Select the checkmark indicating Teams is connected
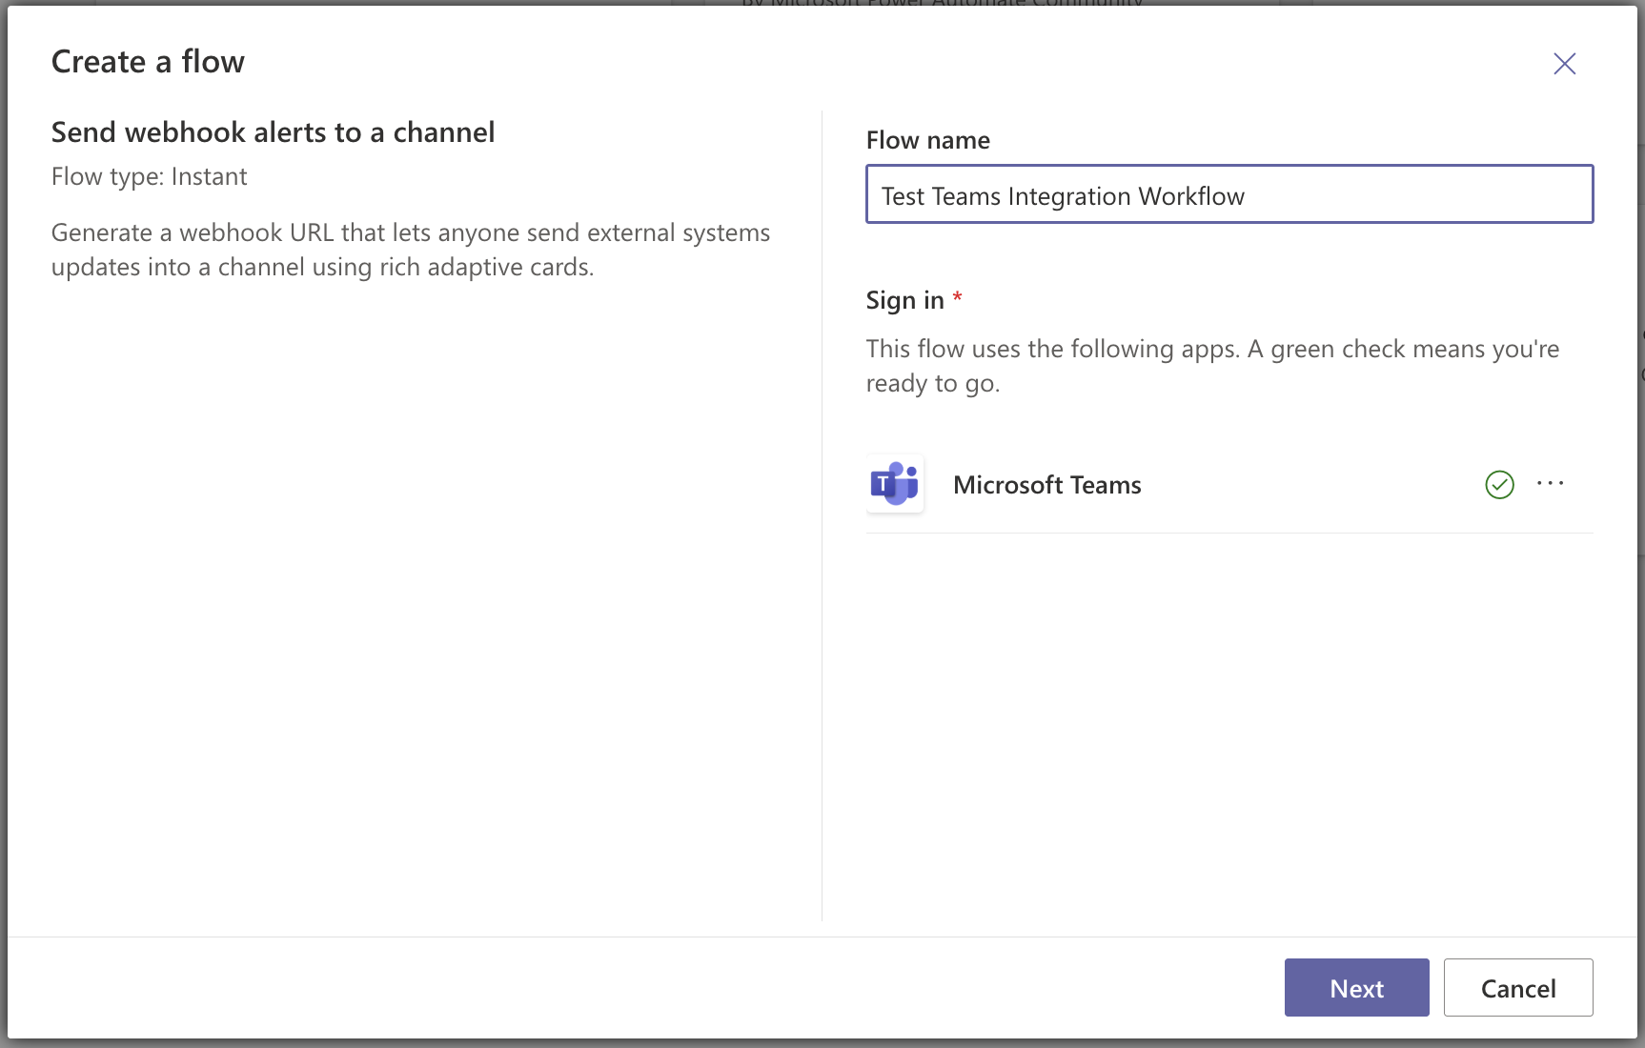Screen dimensions: 1645x1048 [x=1499, y=485]
